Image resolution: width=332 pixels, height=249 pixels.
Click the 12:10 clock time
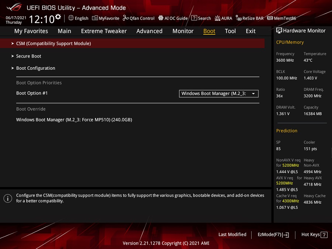click(42, 20)
